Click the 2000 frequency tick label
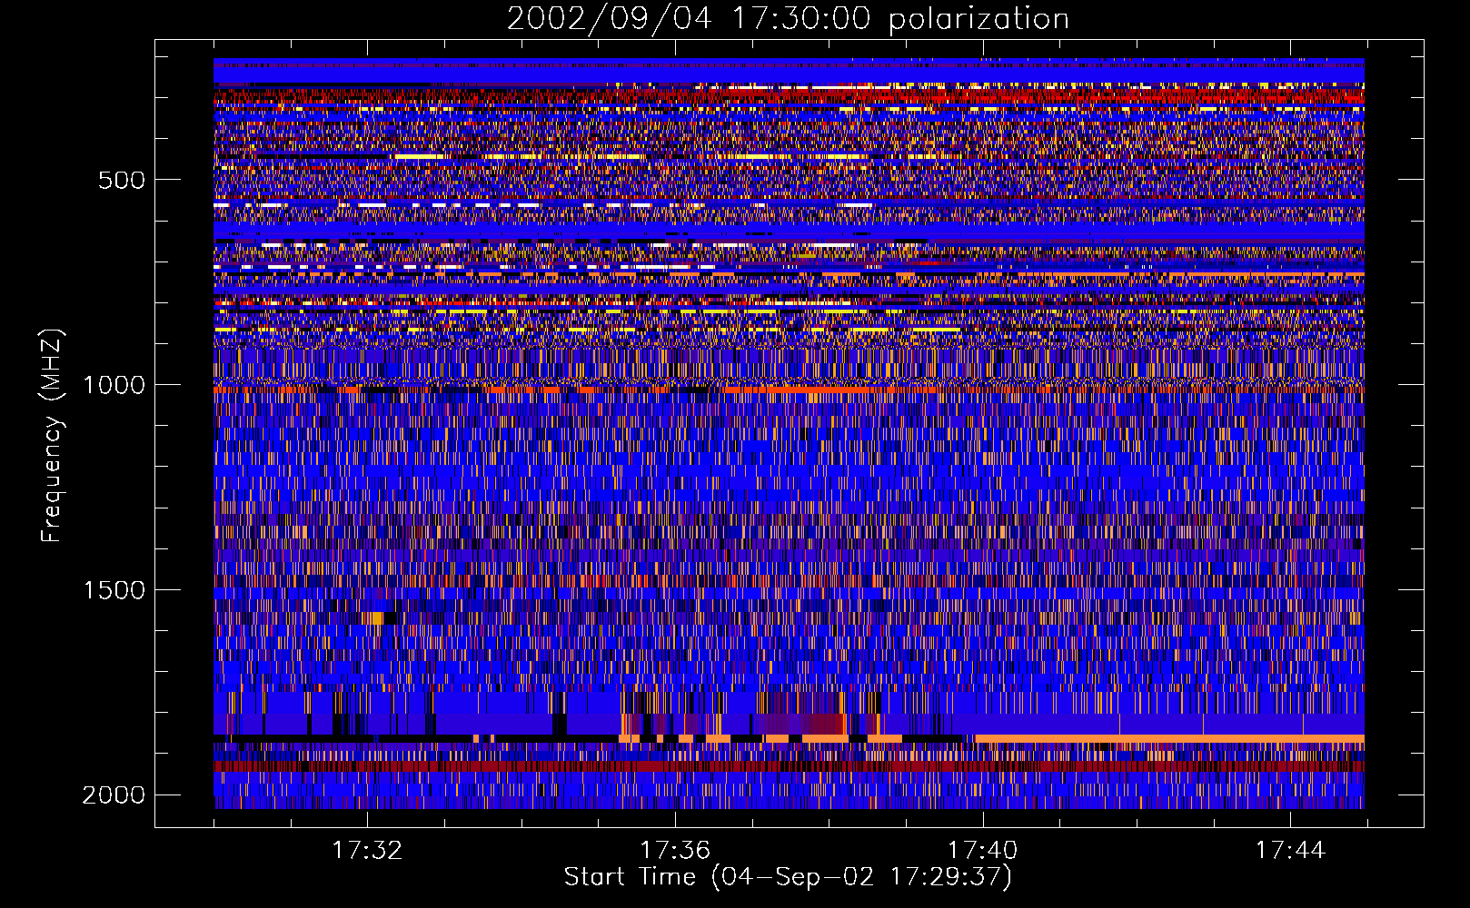Image resolution: width=1470 pixels, height=908 pixels. [x=114, y=795]
